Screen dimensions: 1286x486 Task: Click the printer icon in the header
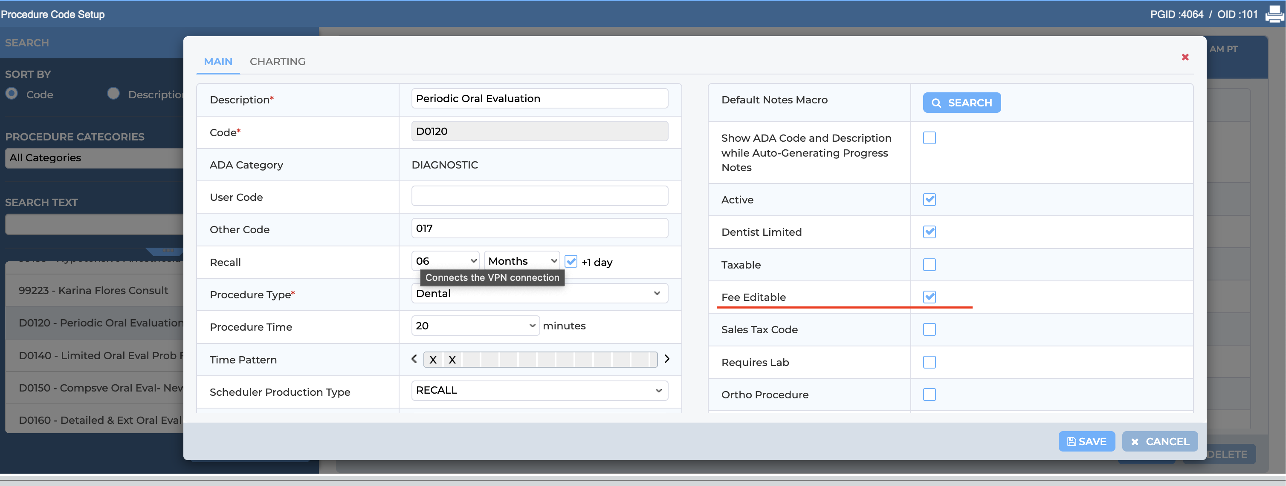point(1274,14)
